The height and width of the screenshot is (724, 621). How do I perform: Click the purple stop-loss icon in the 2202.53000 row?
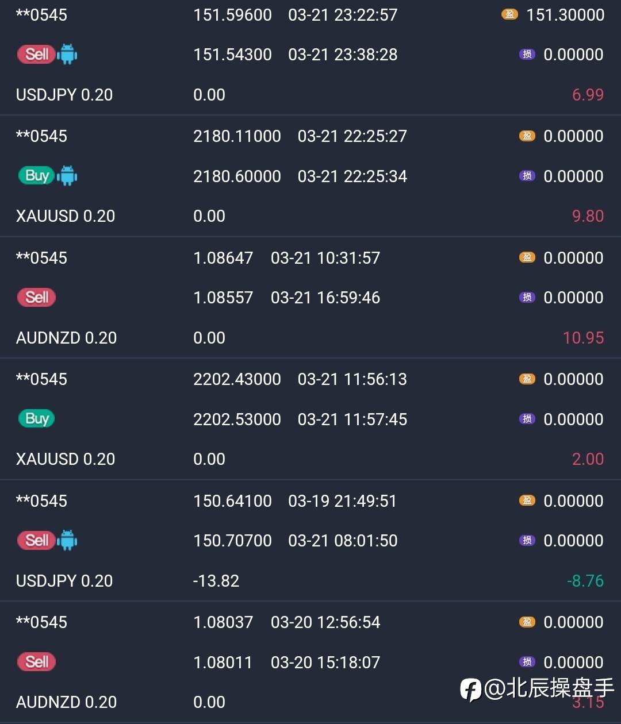527,419
